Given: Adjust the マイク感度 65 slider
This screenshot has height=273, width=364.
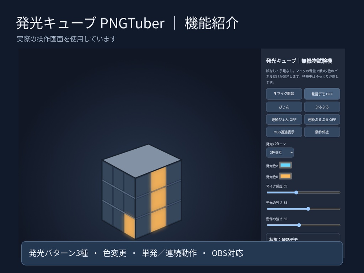Looking at the screenshot, I should (304, 192).
